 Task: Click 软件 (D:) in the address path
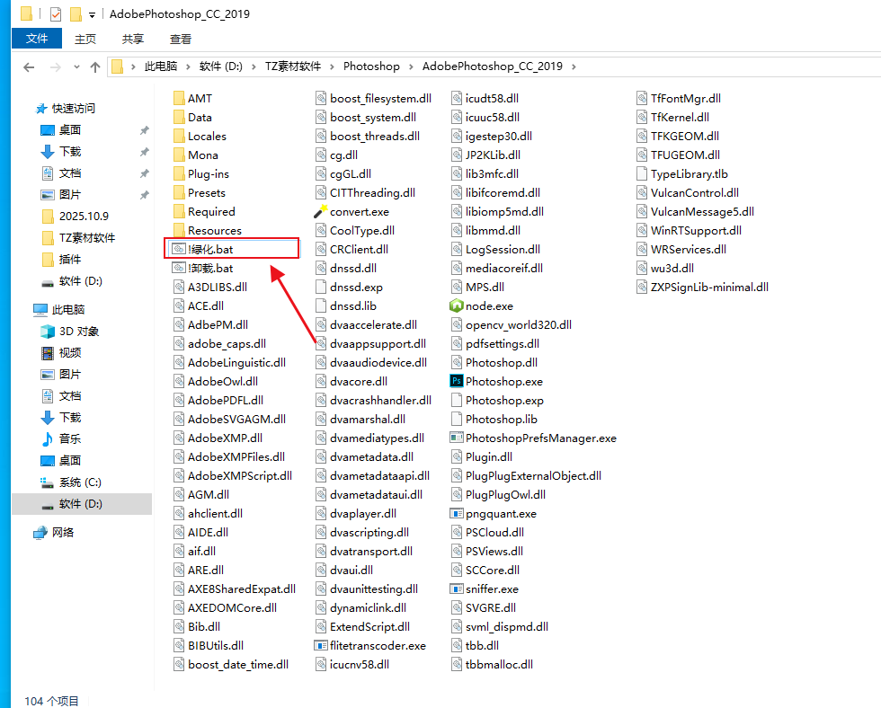[221, 66]
